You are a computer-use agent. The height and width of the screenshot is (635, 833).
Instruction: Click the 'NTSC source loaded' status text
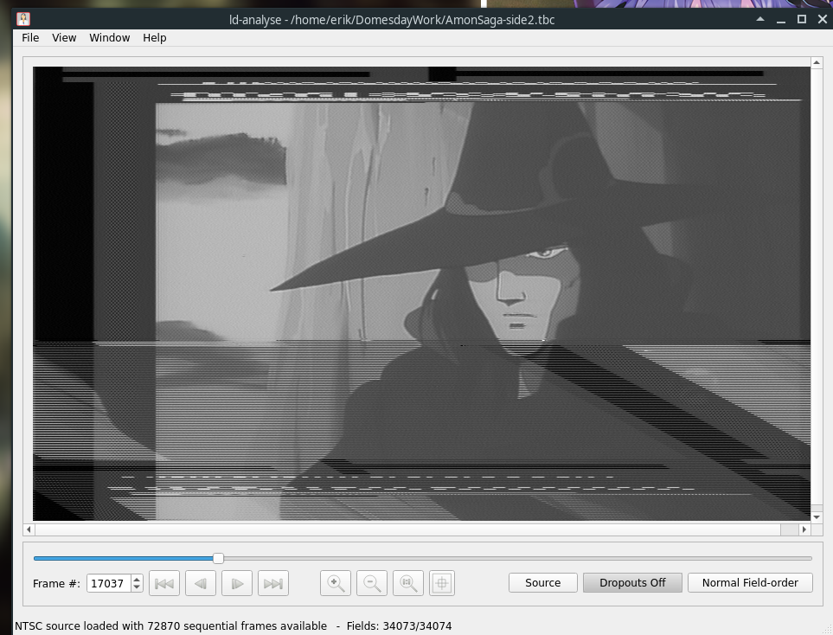tap(170, 626)
